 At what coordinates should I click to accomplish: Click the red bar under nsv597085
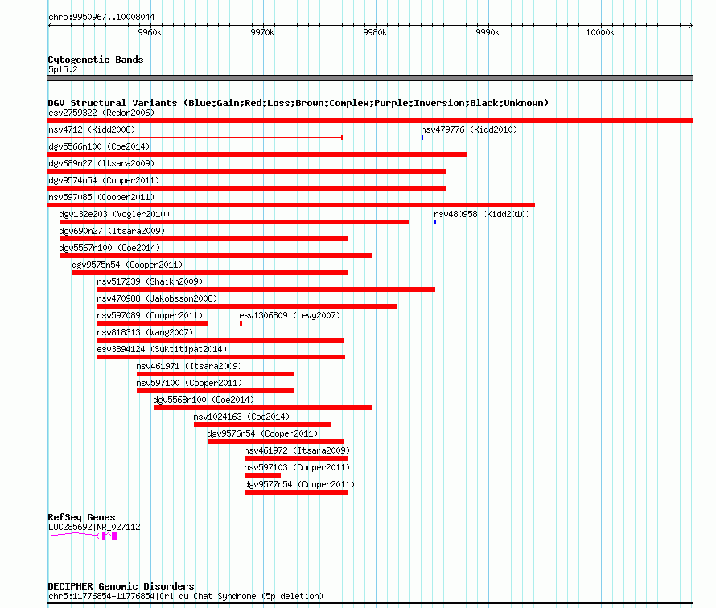tap(291, 205)
